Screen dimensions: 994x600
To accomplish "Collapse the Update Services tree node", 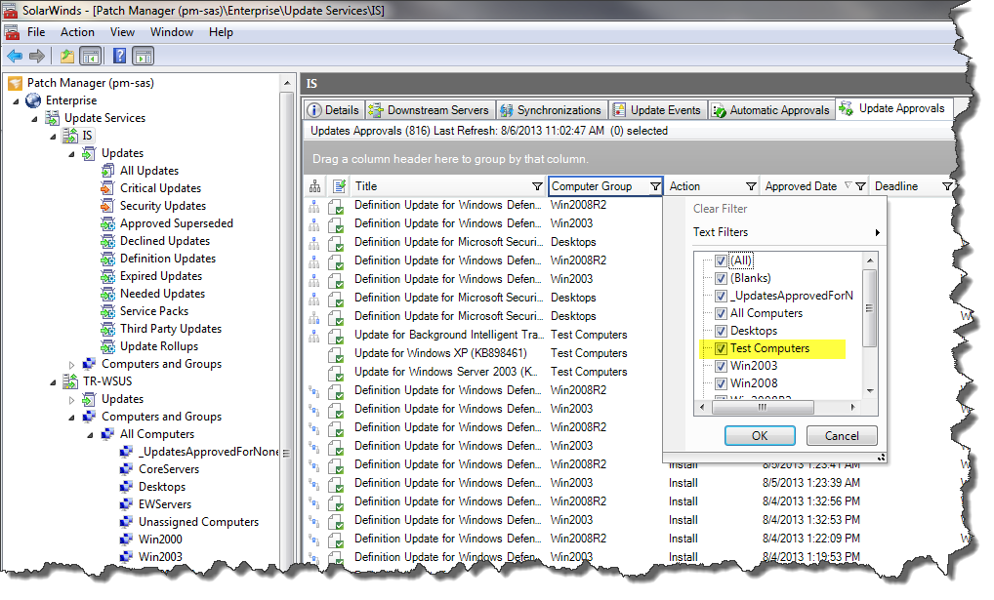I will pyautogui.click(x=35, y=119).
